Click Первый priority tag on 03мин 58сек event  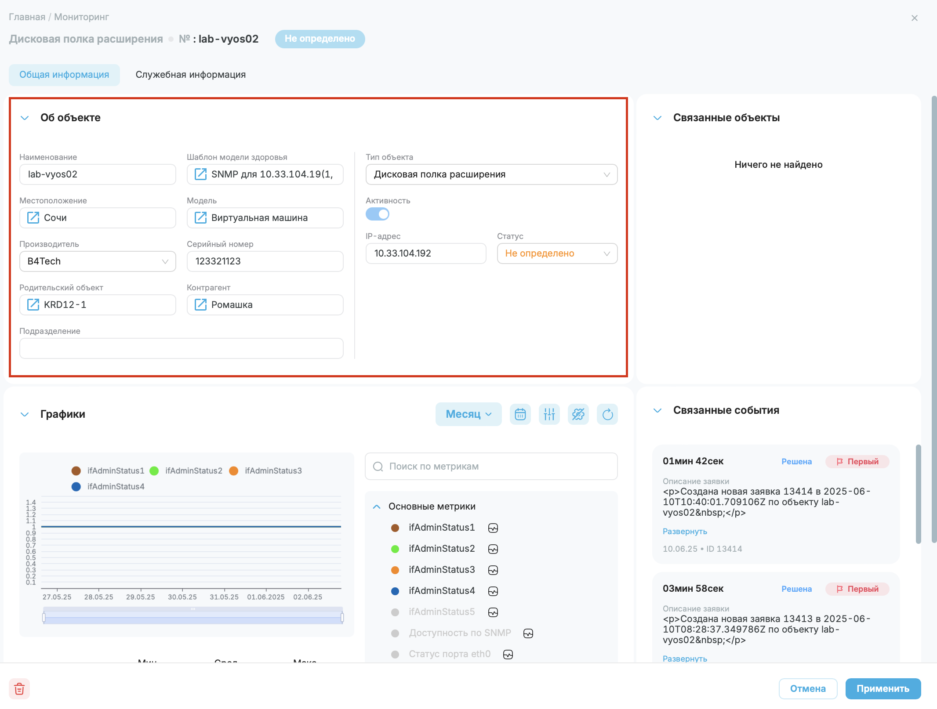[857, 589]
